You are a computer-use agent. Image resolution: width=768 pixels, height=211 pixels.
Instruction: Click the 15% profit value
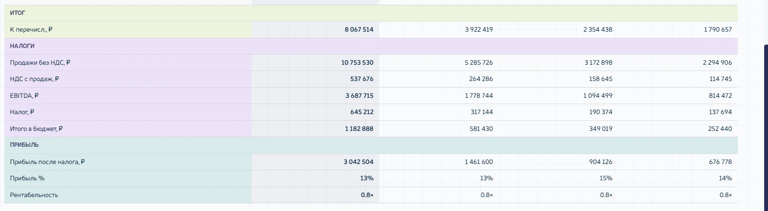pos(606,178)
